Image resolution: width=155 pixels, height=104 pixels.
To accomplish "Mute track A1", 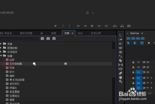I will (148, 78).
